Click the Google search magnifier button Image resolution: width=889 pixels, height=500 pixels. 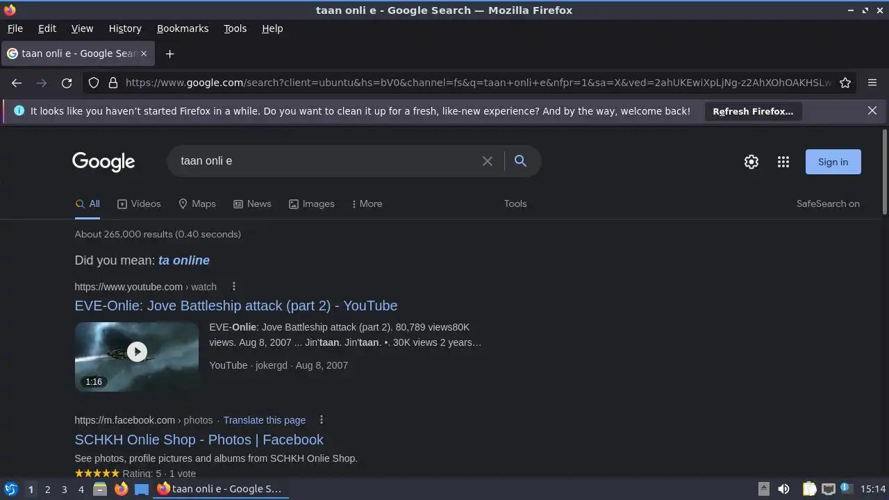(x=520, y=161)
